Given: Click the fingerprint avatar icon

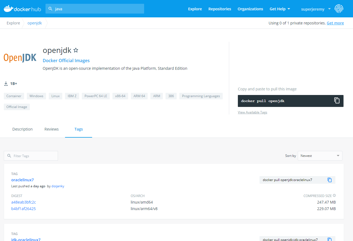Looking at the screenshot, I should (x=339, y=9).
